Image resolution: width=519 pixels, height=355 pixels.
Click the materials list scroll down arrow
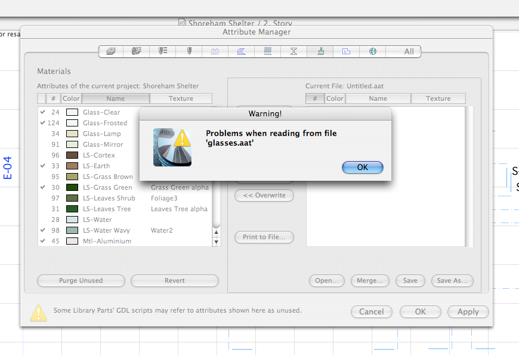pyautogui.click(x=216, y=242)
